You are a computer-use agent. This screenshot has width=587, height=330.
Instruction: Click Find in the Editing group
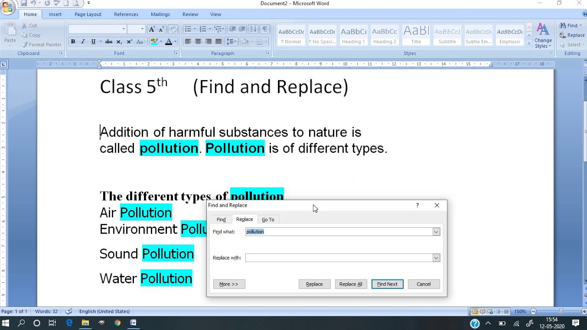[569, 26]
